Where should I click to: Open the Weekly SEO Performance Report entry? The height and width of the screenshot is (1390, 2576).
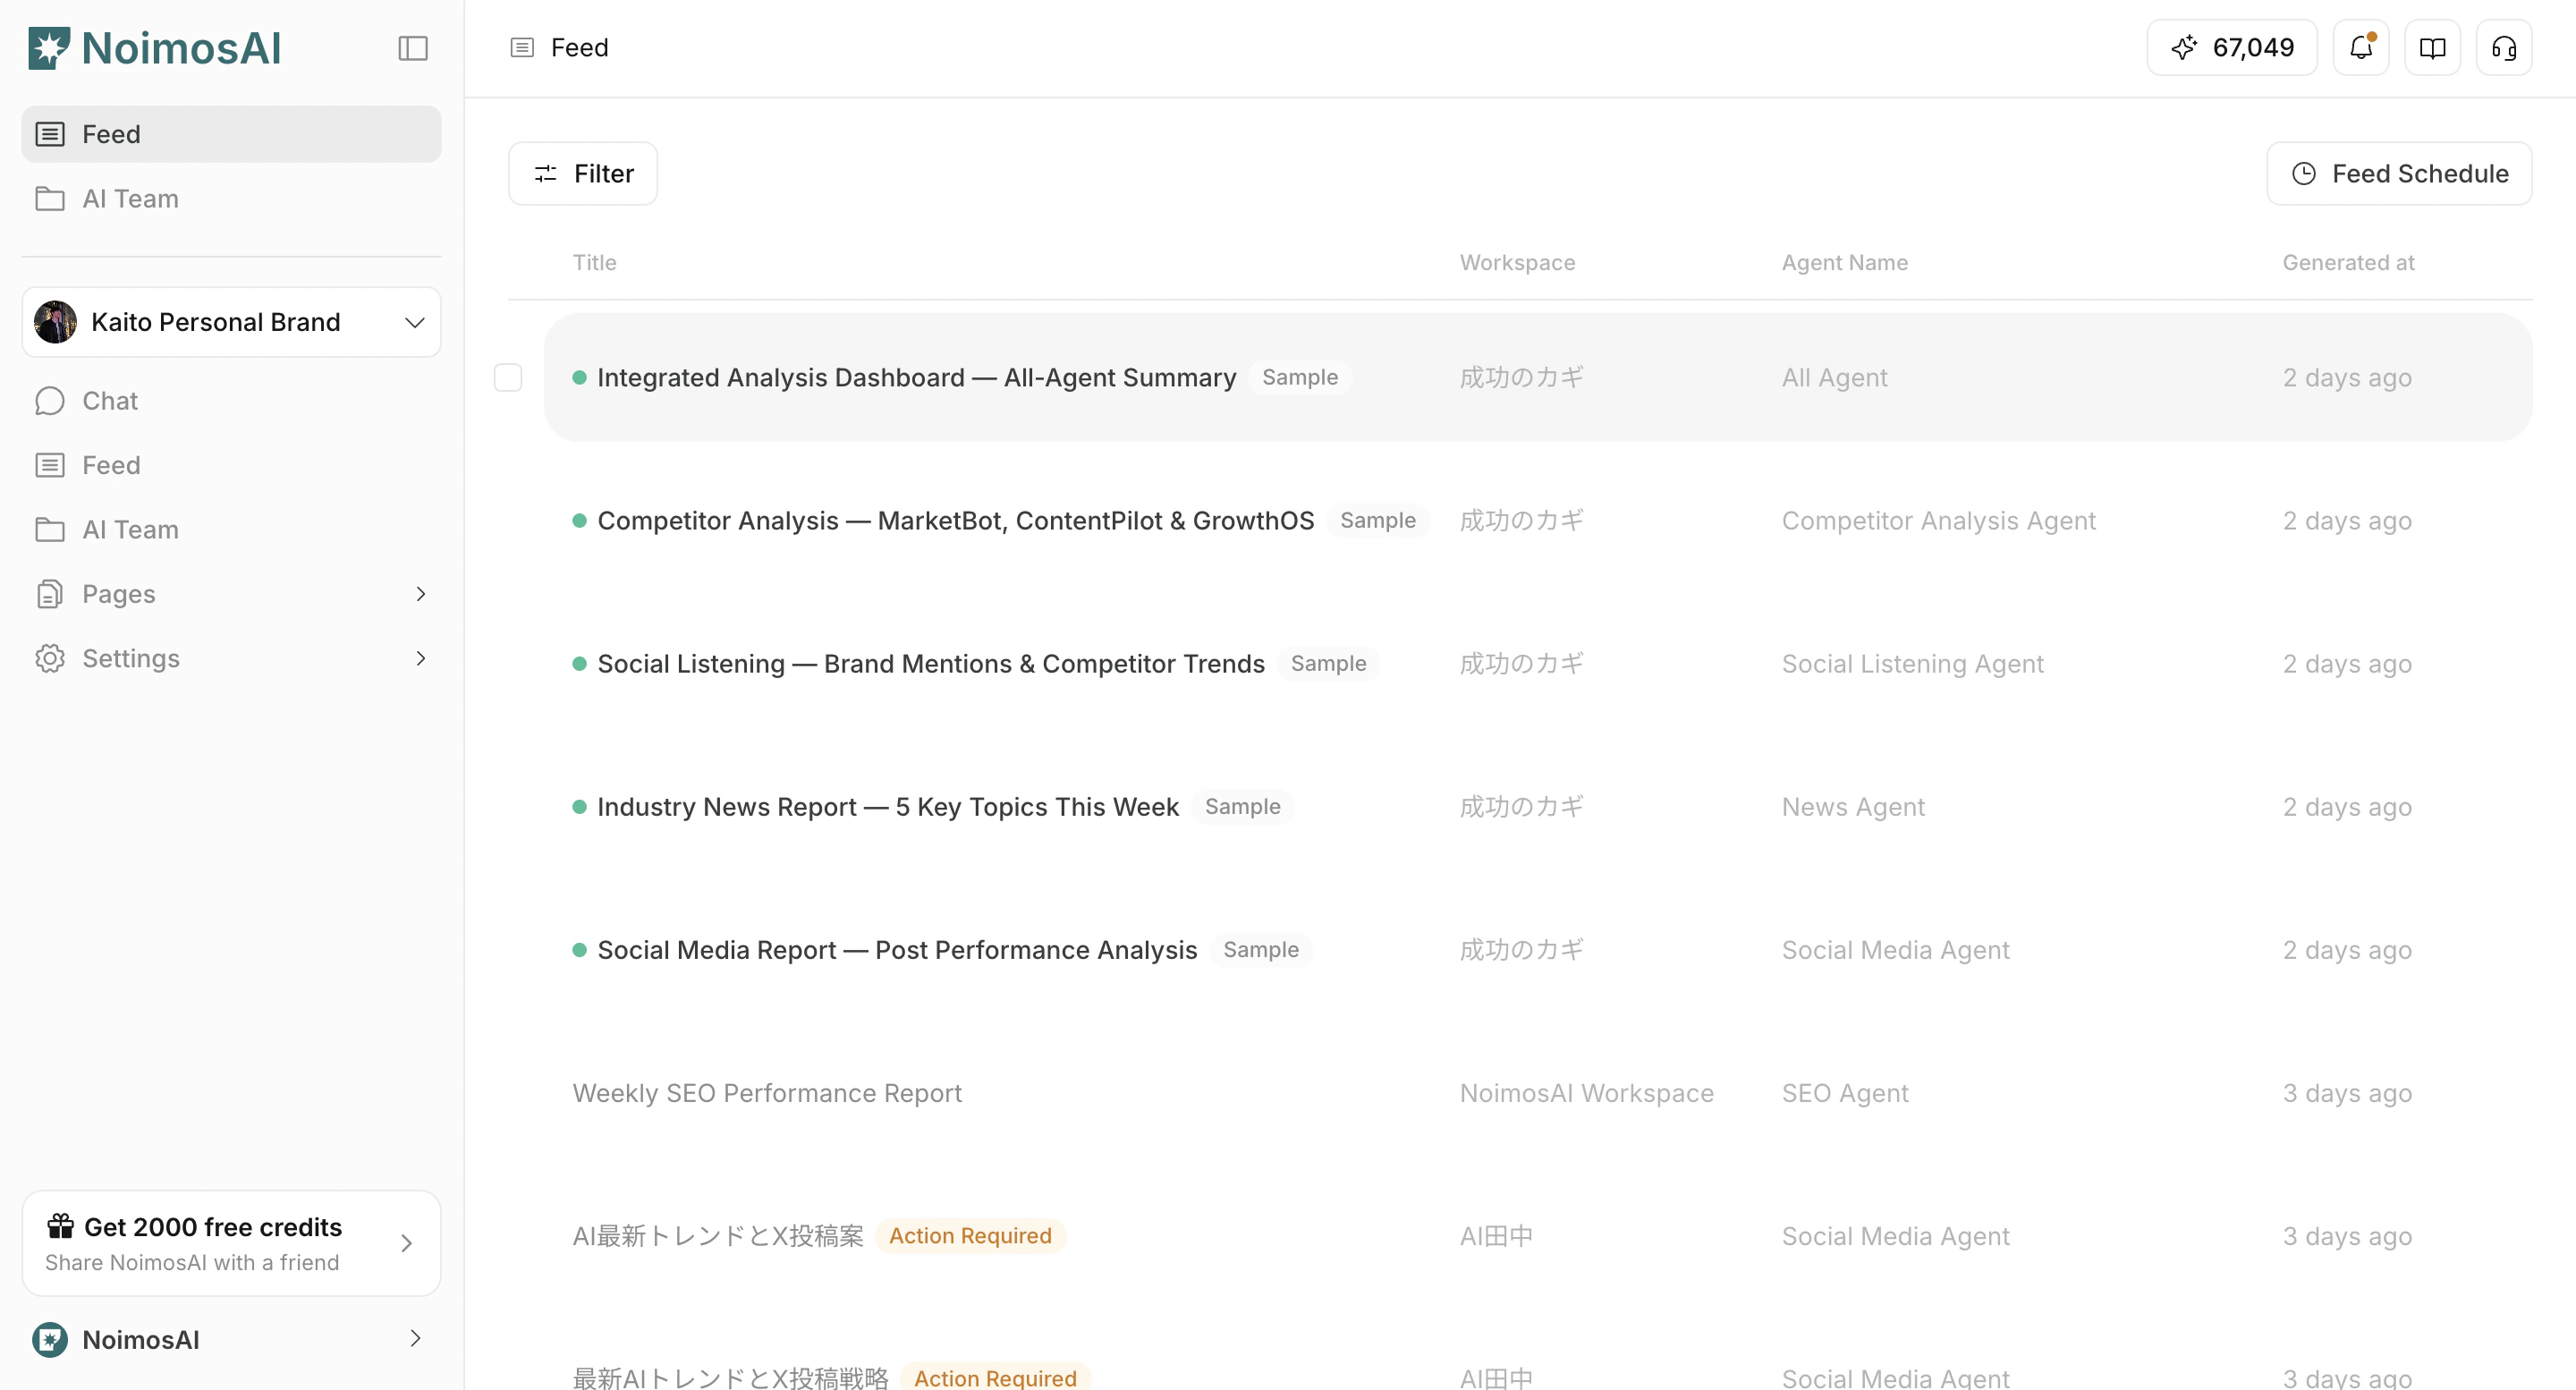767,1093
